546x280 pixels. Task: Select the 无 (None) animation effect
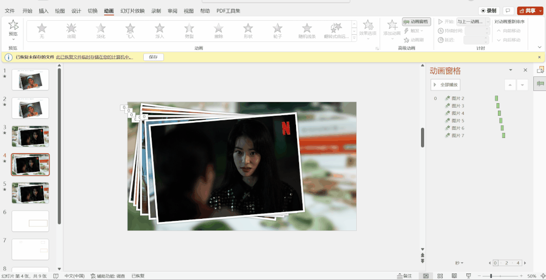(x=42, y=31)
